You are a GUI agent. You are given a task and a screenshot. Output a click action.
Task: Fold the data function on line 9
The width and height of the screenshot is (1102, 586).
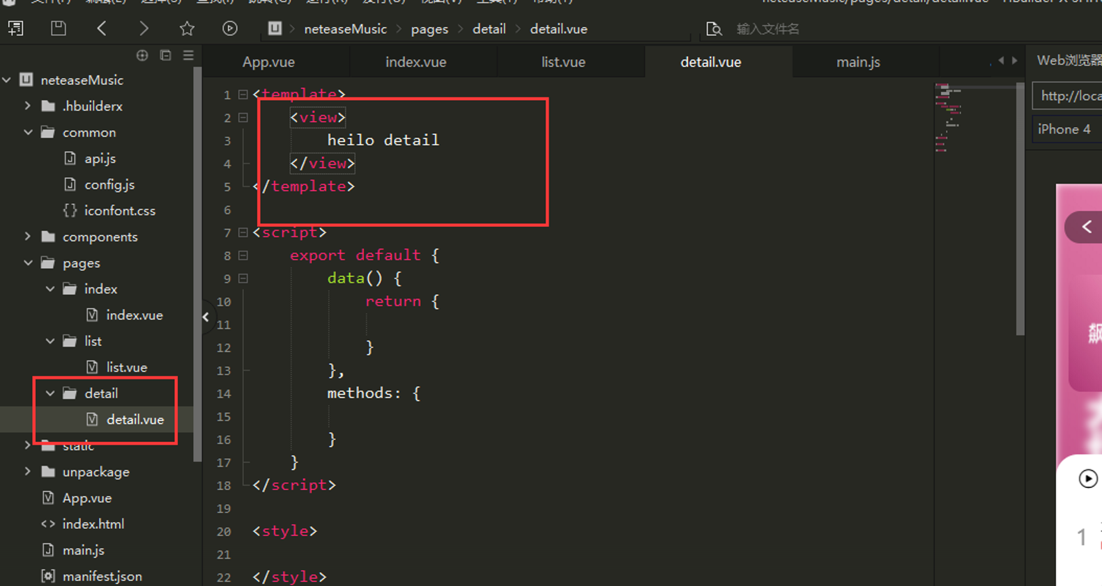coord(243,278)
